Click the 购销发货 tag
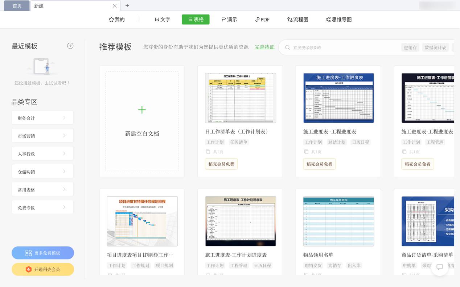The width and height of the screenshot is (460, 287). click(x=313, y=265)
